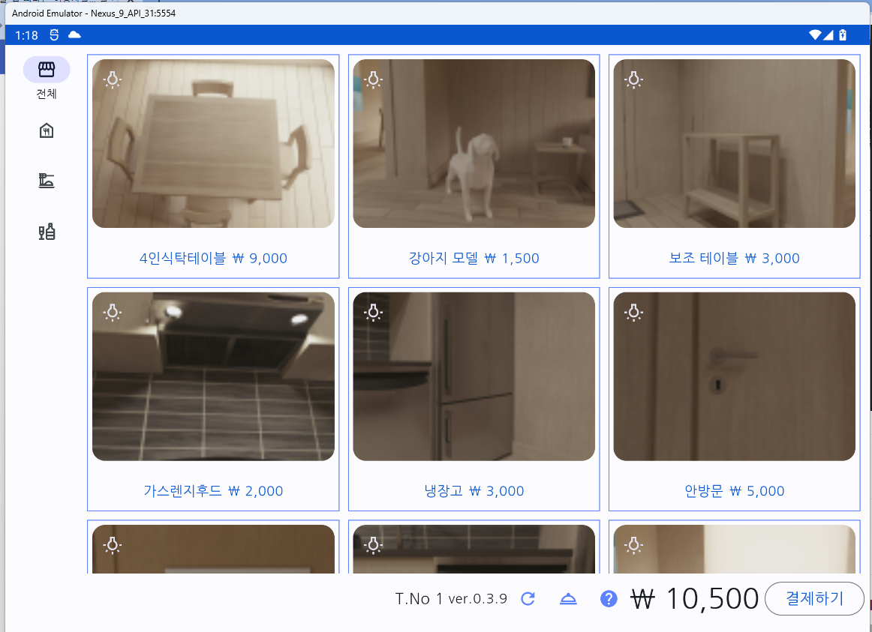Tap lightbulb icon on 보조 테이블 card
Viewport: 872px width, 632px height.
(633, 79)
